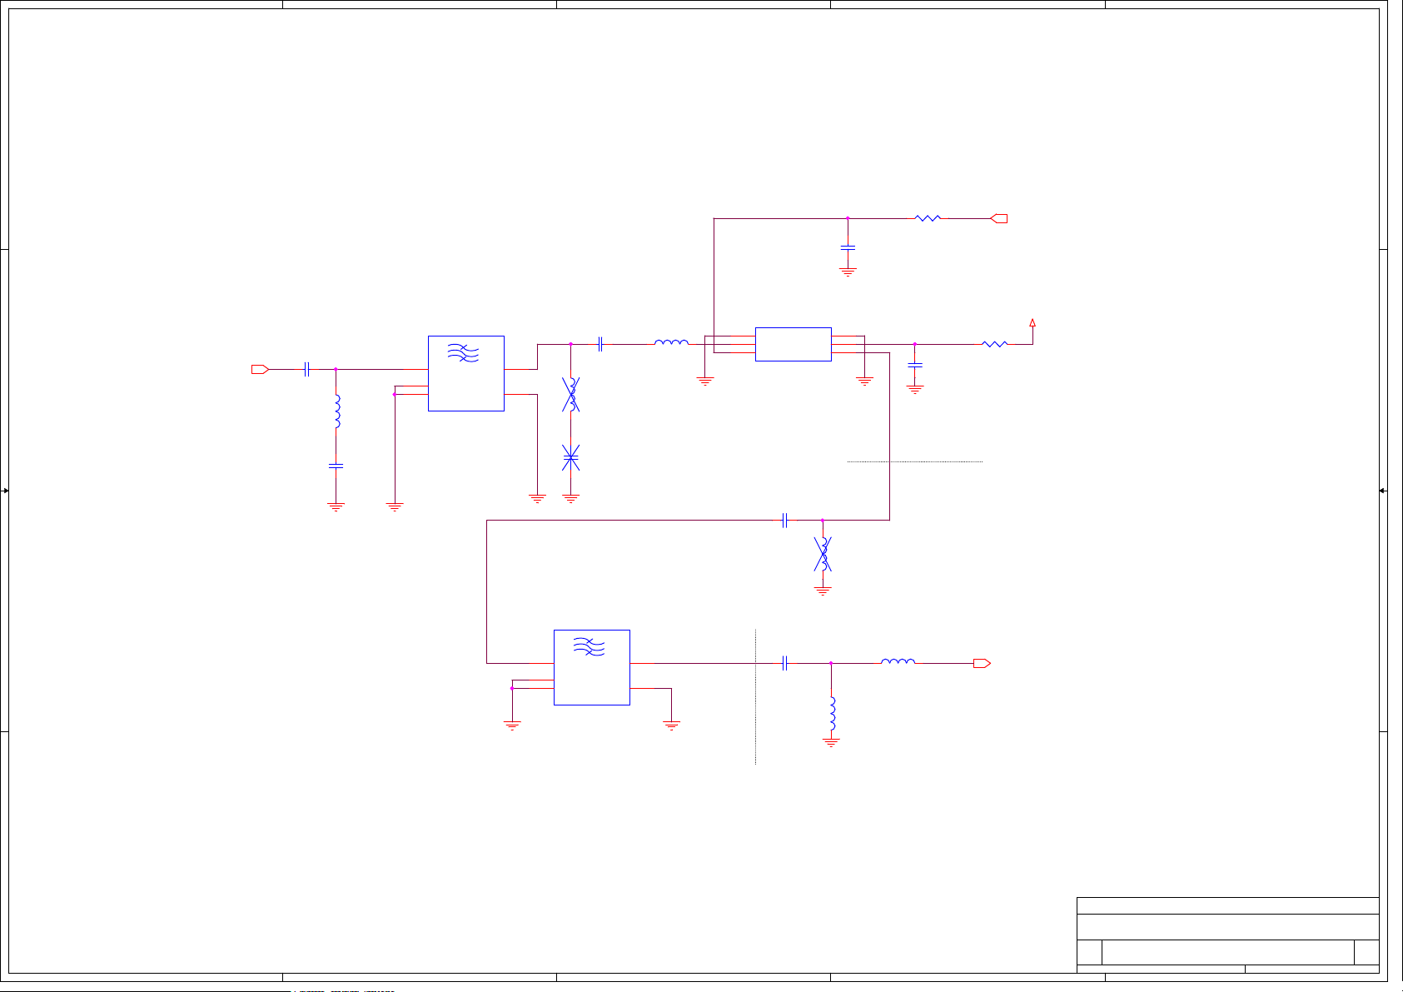Select the series capacitor between upper filter and IC
The width and height of the screenshot is (1403, 992).
[x=600, y=344]
